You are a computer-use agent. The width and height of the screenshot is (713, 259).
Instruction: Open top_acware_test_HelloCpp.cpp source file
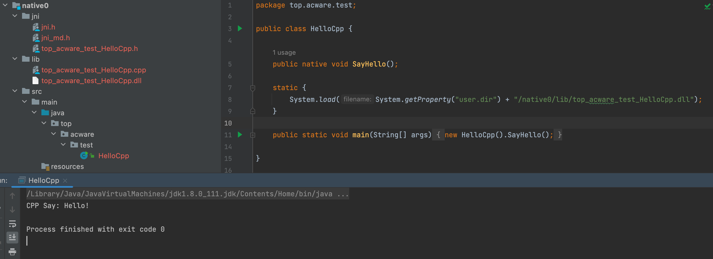[94, 70]
